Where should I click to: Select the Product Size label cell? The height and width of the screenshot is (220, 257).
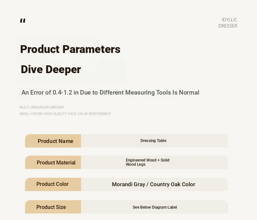(x=53, y=207)
